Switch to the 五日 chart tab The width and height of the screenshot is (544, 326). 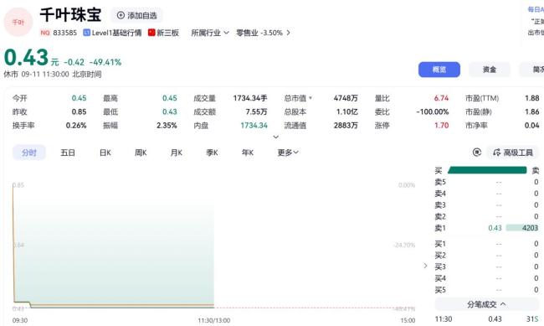point(68,153)
